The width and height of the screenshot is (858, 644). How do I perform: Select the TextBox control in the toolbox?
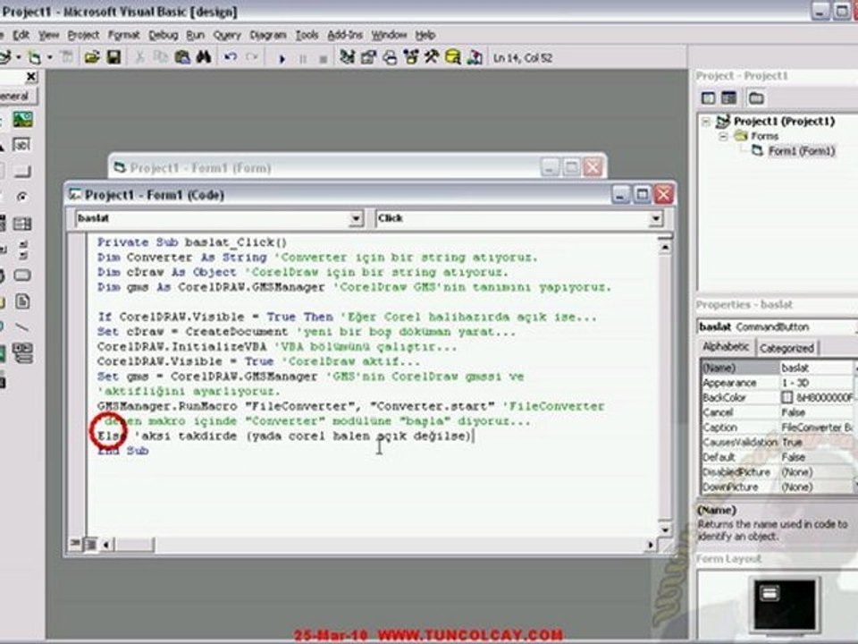point(22,145)
